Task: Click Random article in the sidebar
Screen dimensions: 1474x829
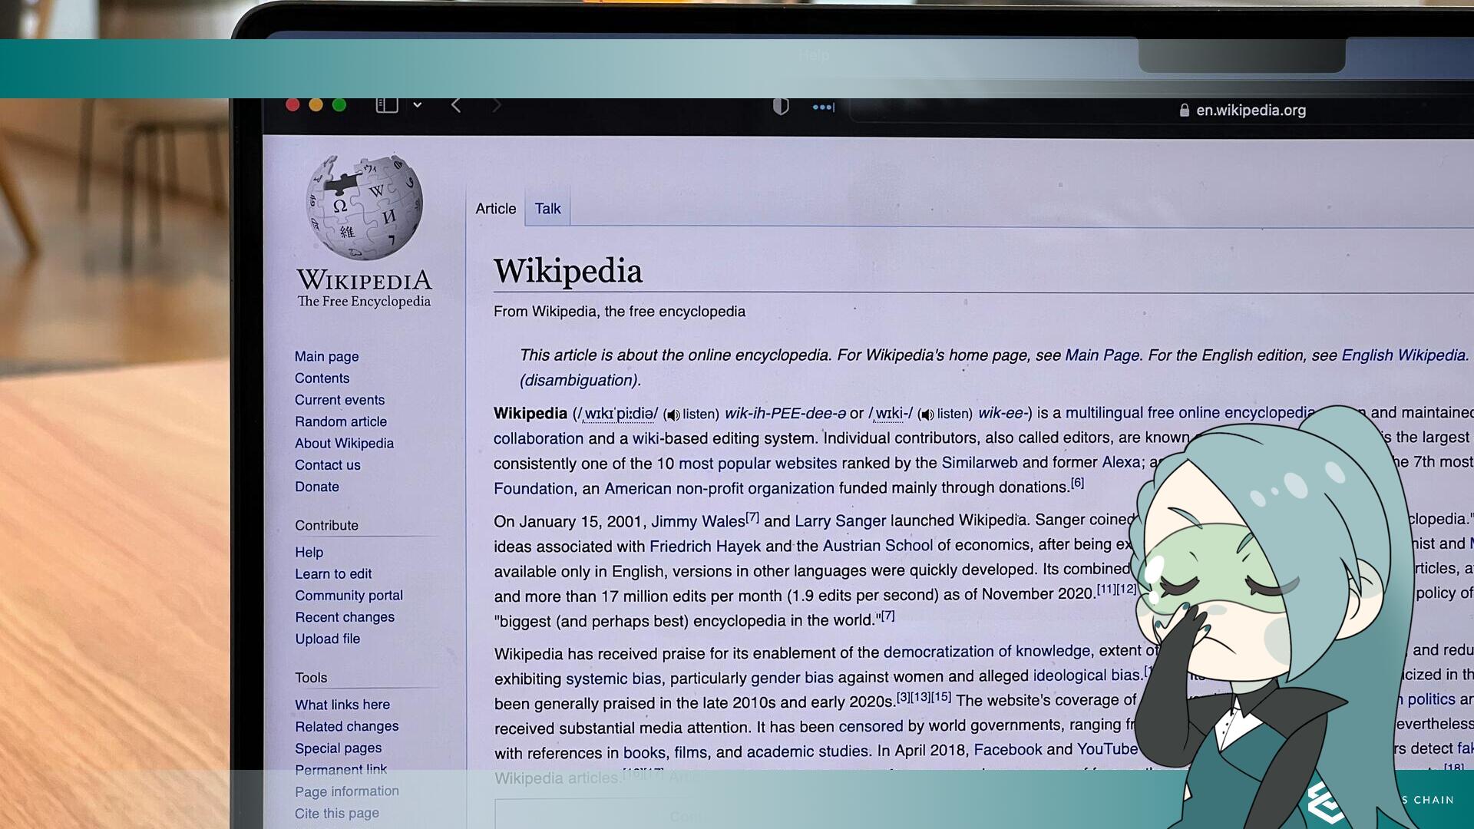Action: tap(340, 421)
